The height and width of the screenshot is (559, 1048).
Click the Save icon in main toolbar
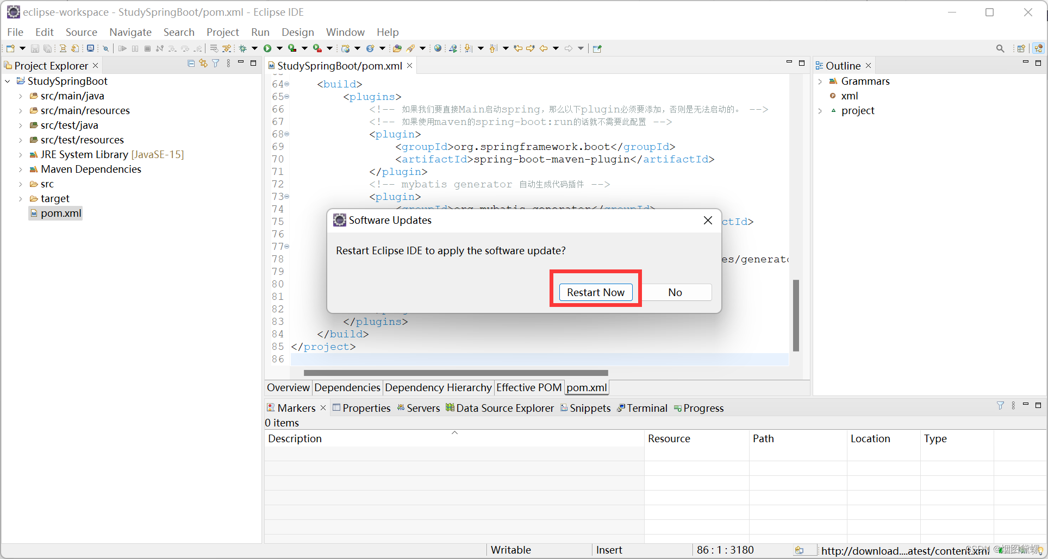coord(35,48)
